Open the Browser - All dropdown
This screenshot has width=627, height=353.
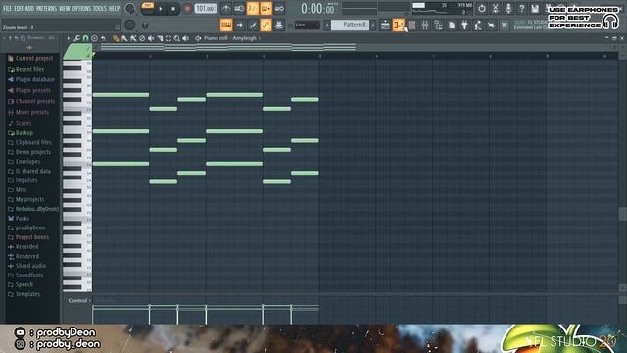click(40, 38)
